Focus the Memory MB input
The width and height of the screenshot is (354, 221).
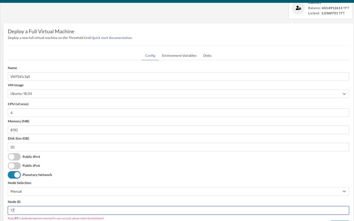(178, 130)
